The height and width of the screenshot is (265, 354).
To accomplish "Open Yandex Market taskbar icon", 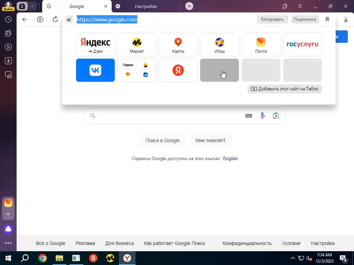I will click(x=110, y=258).
